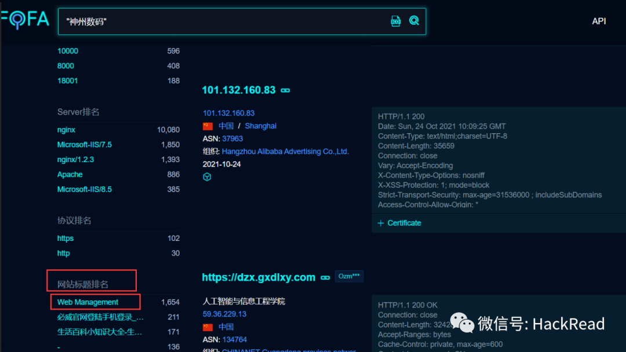This screenshot has height=352, width=626.
Task: Click the HTTP/1.1 200 OK header text
Action: pos(407,305)
